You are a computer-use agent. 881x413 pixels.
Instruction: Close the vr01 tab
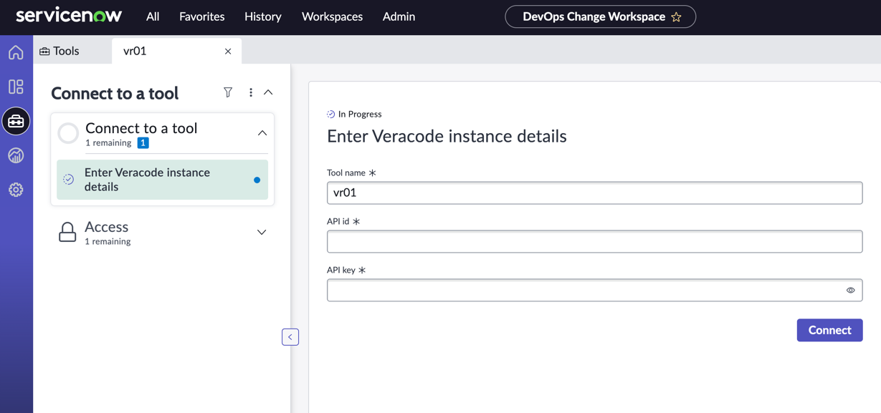(x=228, y=52)
